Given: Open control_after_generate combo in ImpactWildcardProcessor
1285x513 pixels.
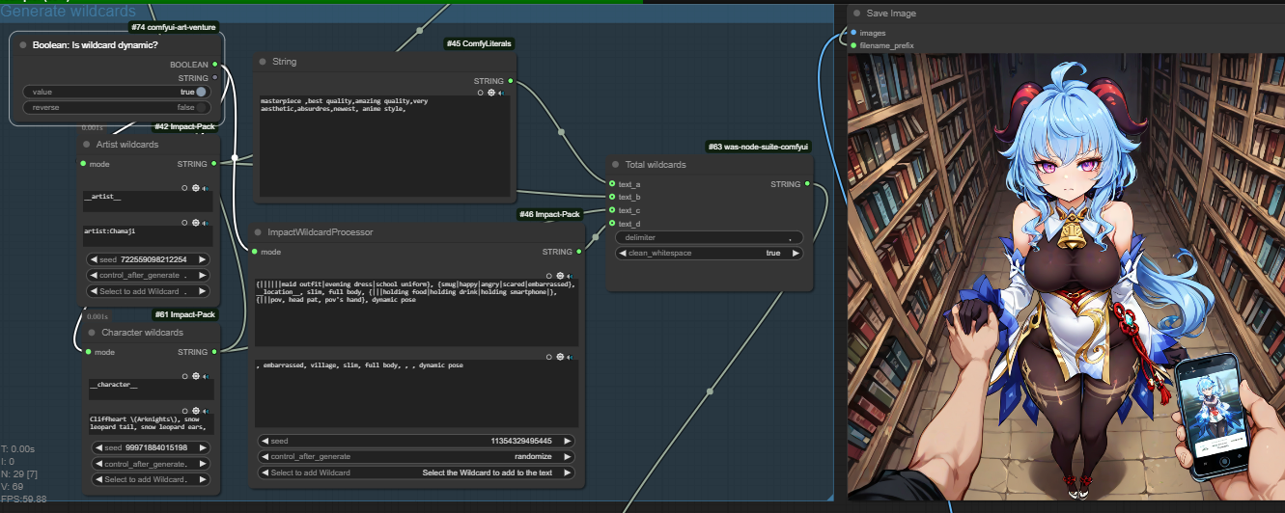Looking at the screenshot, I should [x=416, y=456].
